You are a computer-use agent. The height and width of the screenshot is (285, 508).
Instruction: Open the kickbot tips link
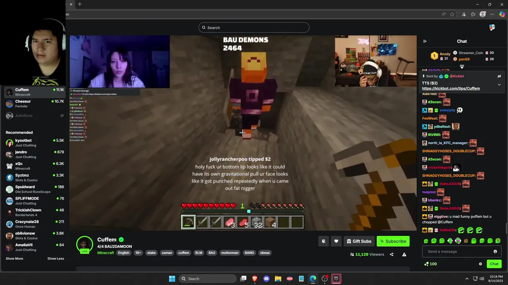[451, 89]
